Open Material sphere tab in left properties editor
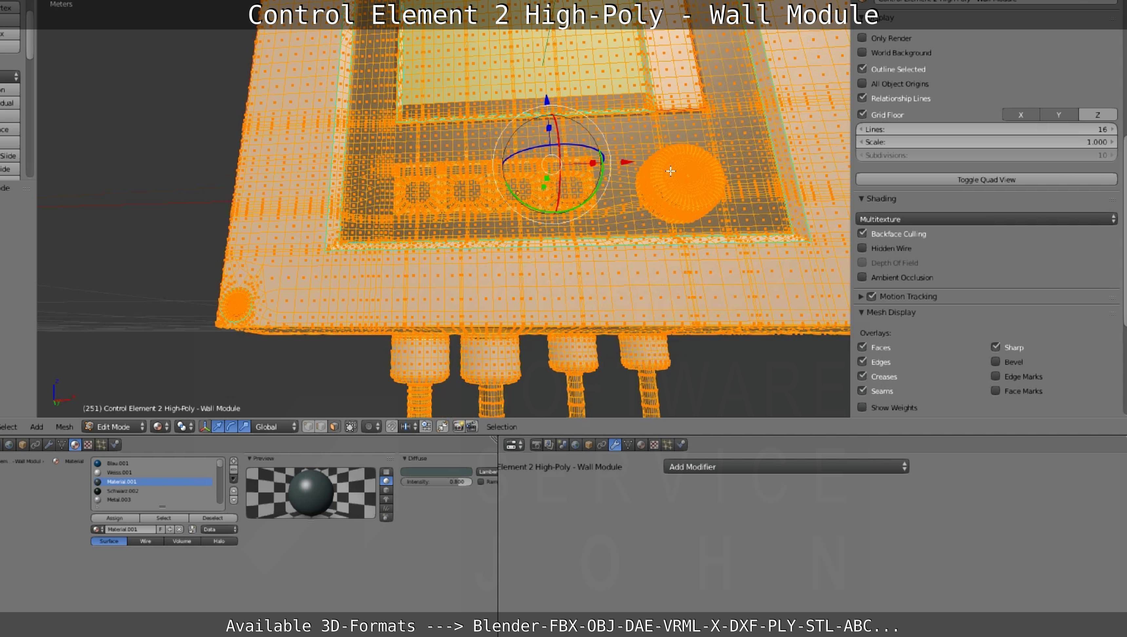 pyautogui.click(x=75, y=445)
